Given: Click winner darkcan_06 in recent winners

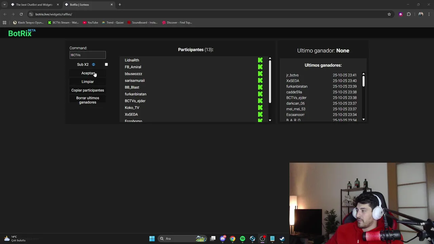Looking at the screenshot, I should (295, 103).
